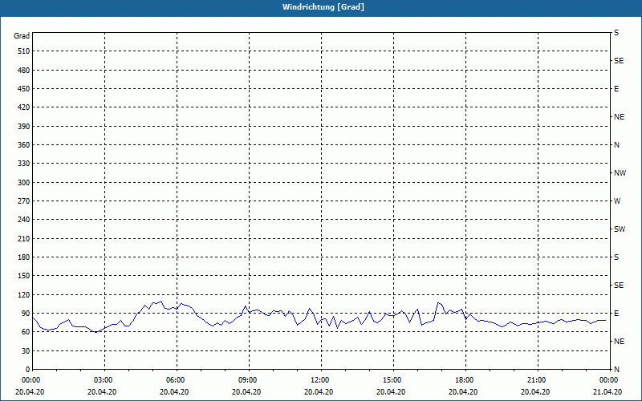The height and width of the screenshot is (401, 642).
Task: Click the 20.04.20 date under 18:00
Action: coord(463,392)
